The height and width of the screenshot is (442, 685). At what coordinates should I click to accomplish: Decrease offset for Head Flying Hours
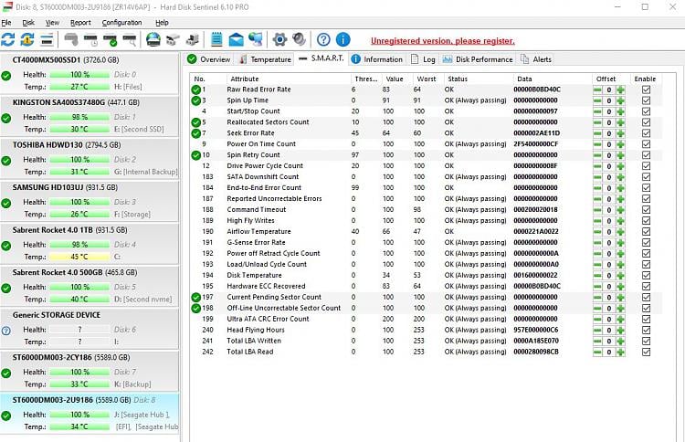(x=597, y=330)
